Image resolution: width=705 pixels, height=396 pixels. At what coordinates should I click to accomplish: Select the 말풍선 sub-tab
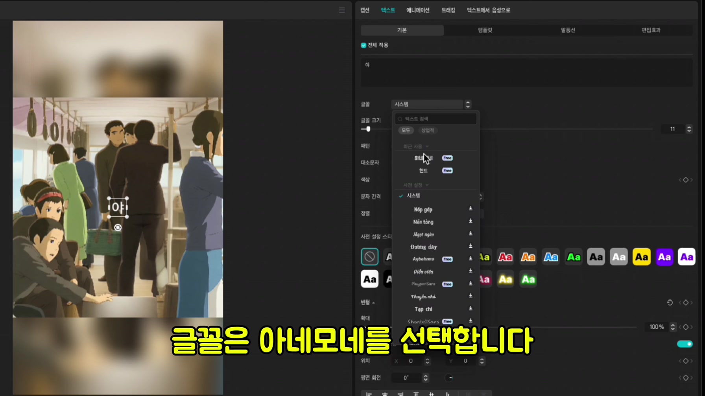point(568,30)
